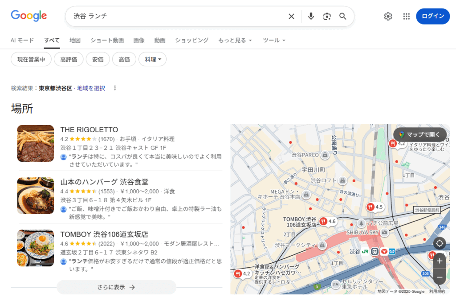Toggle the 現在営業中 filter chip
The height and width of the screenshot is (302, 456).
pos(31,59)
